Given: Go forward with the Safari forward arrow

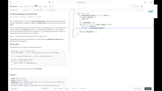Looking at the screenshot, I should coord(19,2).
